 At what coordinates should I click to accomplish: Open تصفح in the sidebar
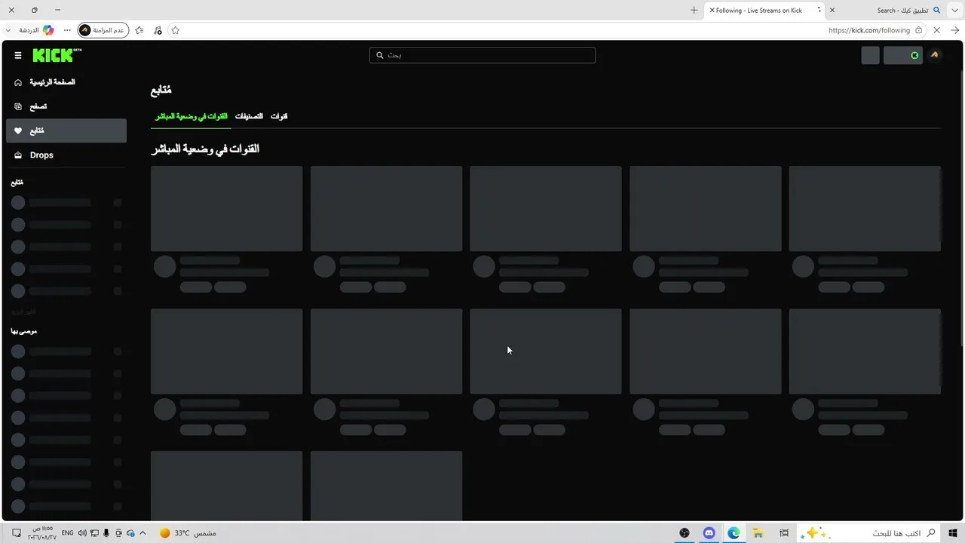[66, 106]
